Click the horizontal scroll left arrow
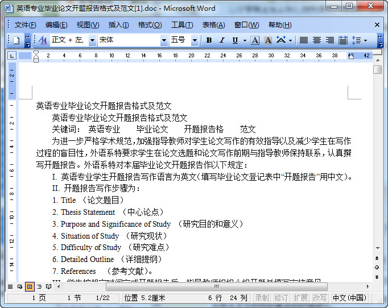The width and height of the screenshot is (388, 308). tap(59, 287)
